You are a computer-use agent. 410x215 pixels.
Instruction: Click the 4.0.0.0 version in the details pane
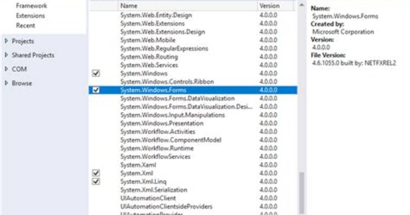(x=321, y=48)
